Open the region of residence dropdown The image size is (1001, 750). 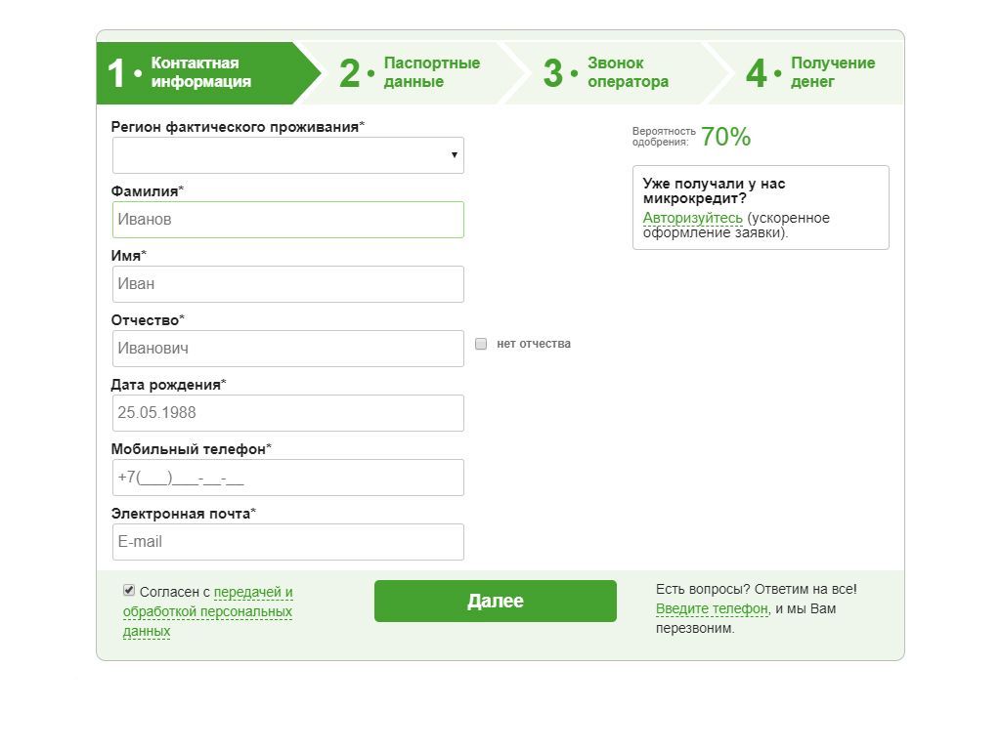[288, 155]
